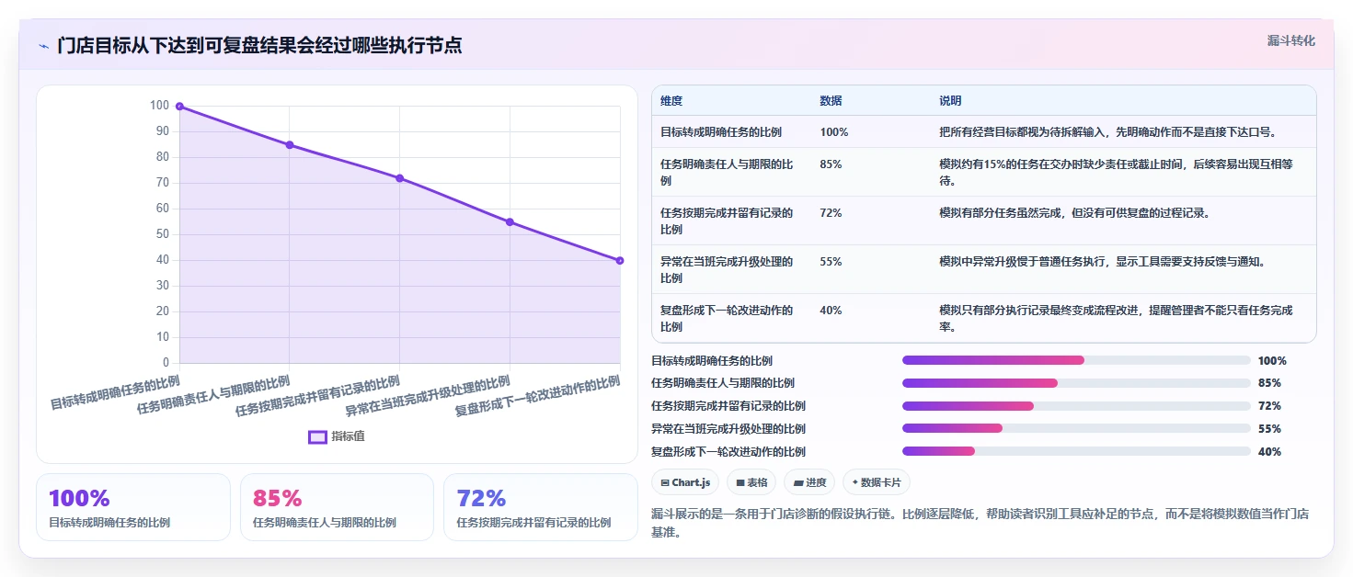
Task: Click the chart data point at value 85
Action: tap(290, 145)
